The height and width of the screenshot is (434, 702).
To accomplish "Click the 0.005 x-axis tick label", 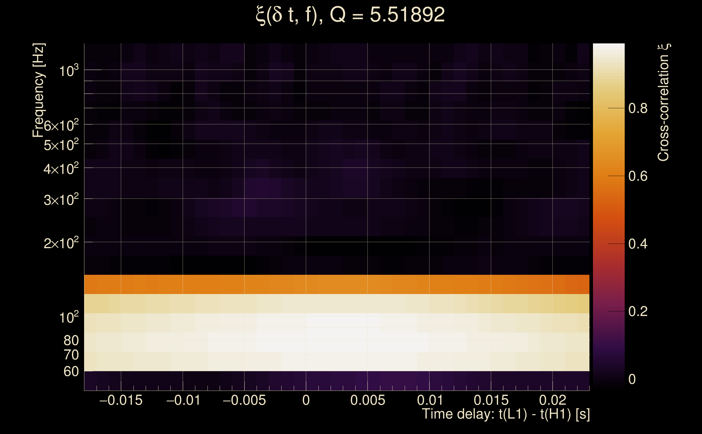I will click(368, 400).
